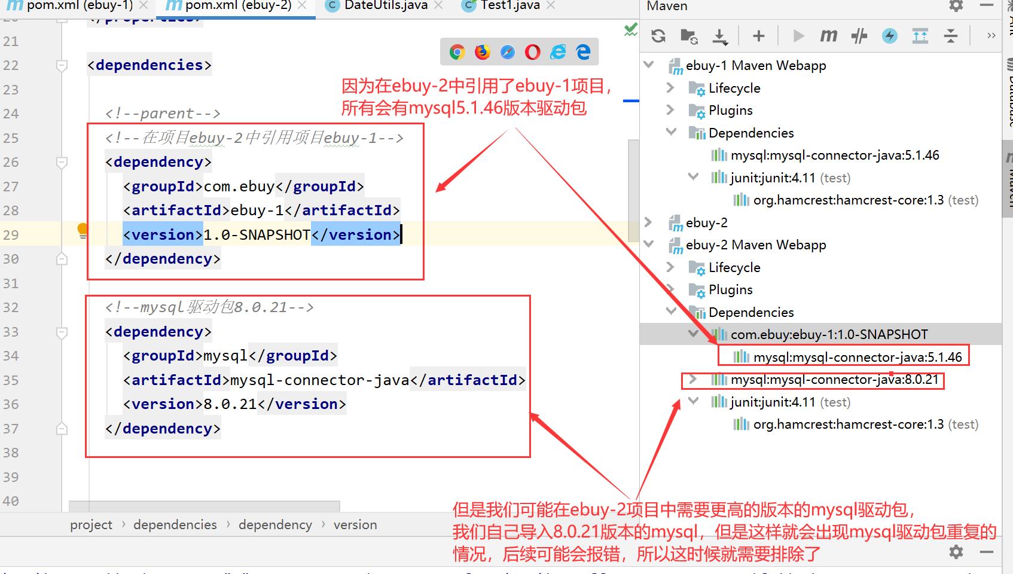Image resolution: width=1013 pixels, height=574 pixels.
Task: Download sources and documentation icon
Action: pos(720,36)
